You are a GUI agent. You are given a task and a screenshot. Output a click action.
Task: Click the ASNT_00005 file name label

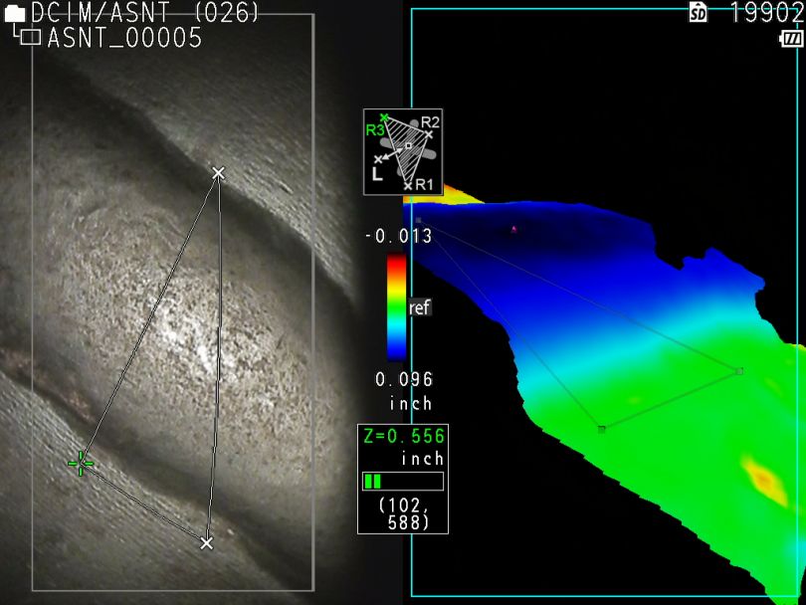(x=124, y=38)
